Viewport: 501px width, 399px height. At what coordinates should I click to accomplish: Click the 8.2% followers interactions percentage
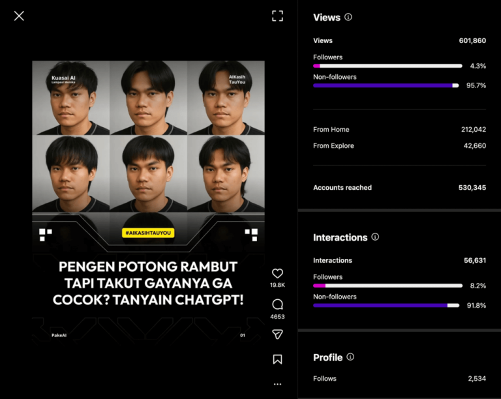478,286
